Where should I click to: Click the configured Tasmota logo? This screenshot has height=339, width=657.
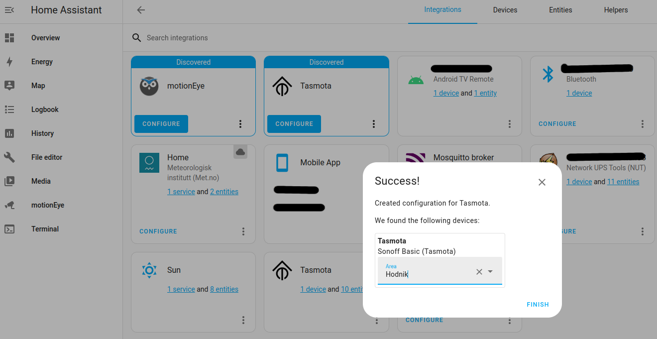pos(282,270)
